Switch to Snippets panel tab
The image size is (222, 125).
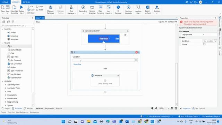pyautogui.click(x=28, y=108)
